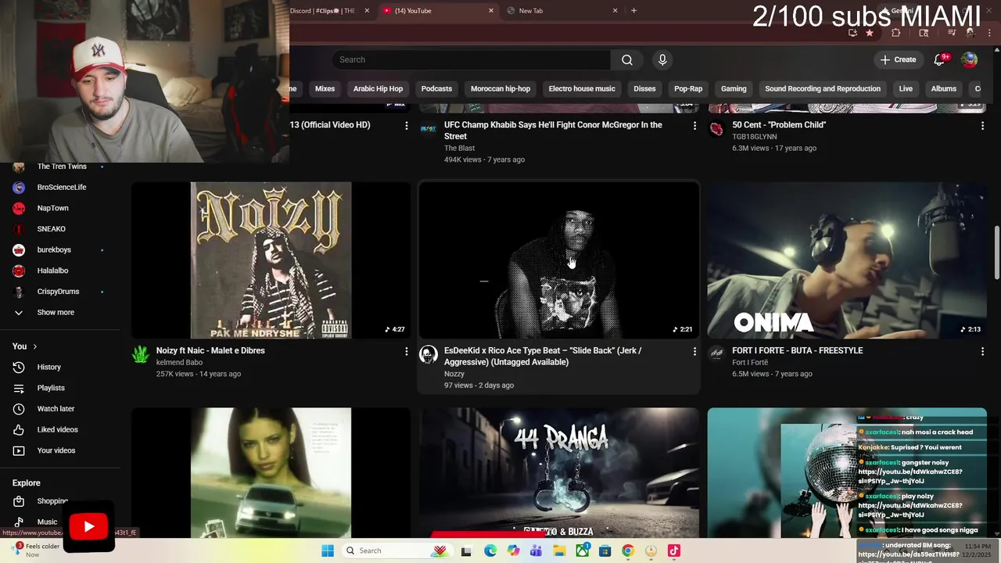
Task: Open File Explorer from taskbar
Action: [559, 550]
